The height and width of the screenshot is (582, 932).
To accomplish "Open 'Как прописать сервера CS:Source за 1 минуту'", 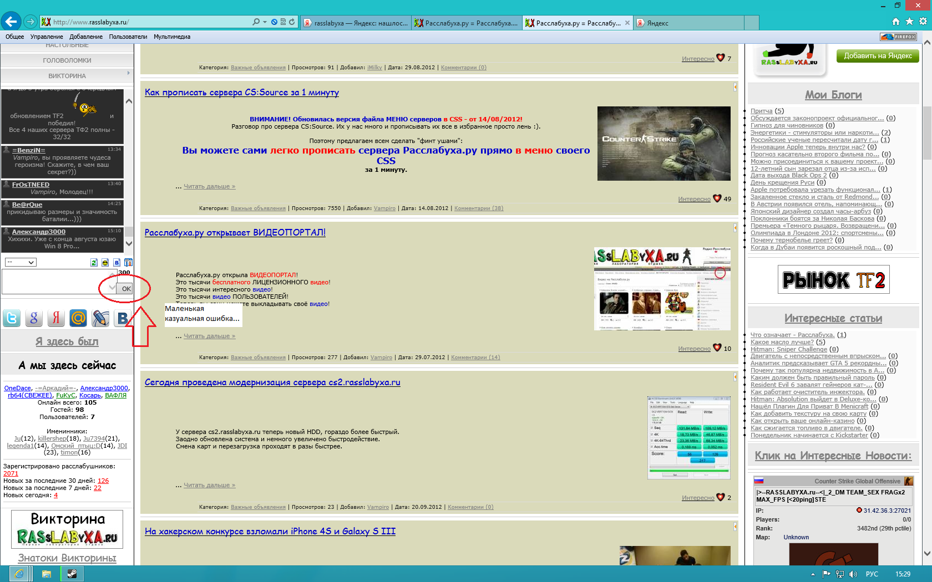I will coord(242,93).
